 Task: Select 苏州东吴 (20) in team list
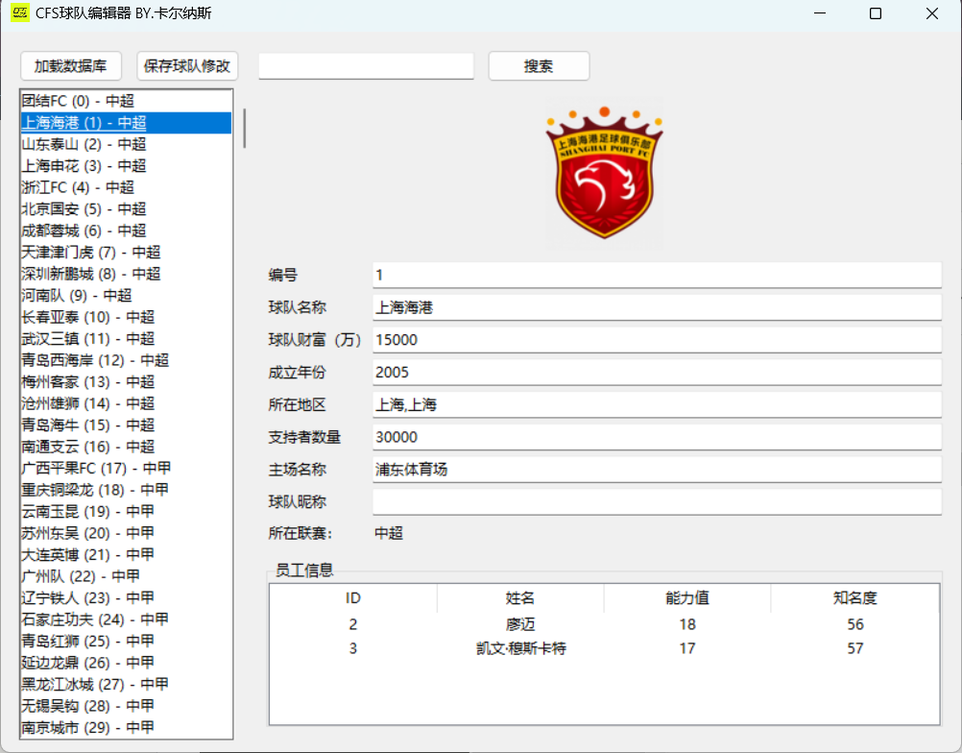click(127, 533)
